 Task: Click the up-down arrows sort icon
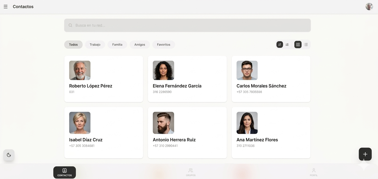pos(280,44)
